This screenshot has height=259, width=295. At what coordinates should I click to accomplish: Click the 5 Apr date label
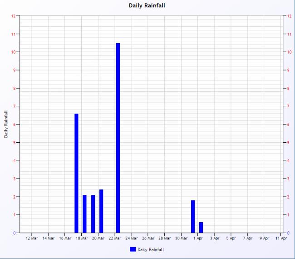point(231,238)
